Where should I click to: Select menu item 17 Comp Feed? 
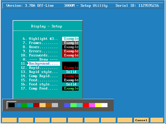(x=39, y=89)
